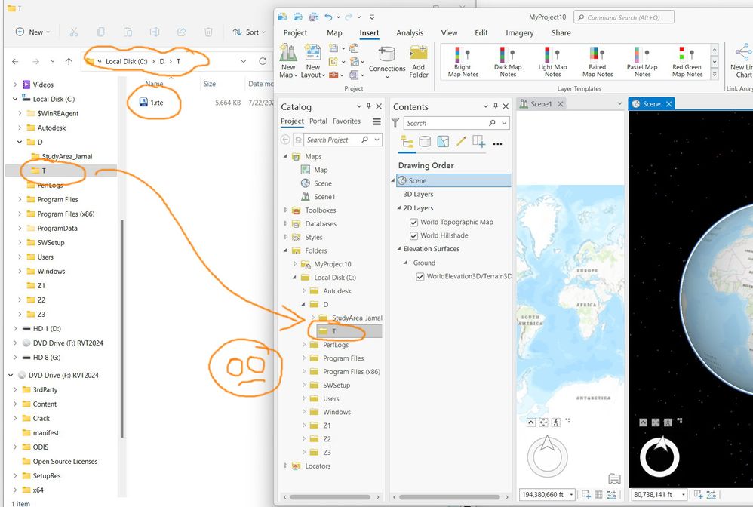Open the Map ribbon tab
The width and height of the screenshot is (753, 507).
[334, 33]
